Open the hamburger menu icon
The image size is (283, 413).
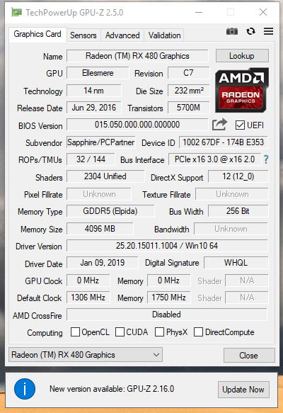268,31
